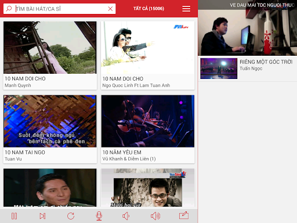Pause the current playback
Viewport: 297px width, 223px height.
14,216
